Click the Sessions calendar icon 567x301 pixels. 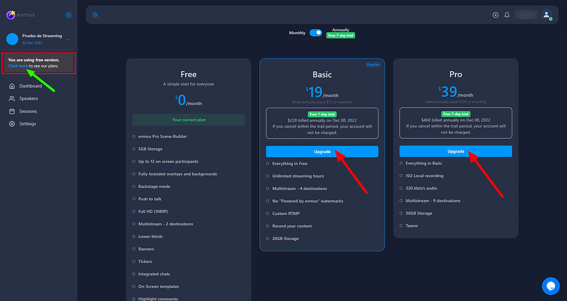12,111
